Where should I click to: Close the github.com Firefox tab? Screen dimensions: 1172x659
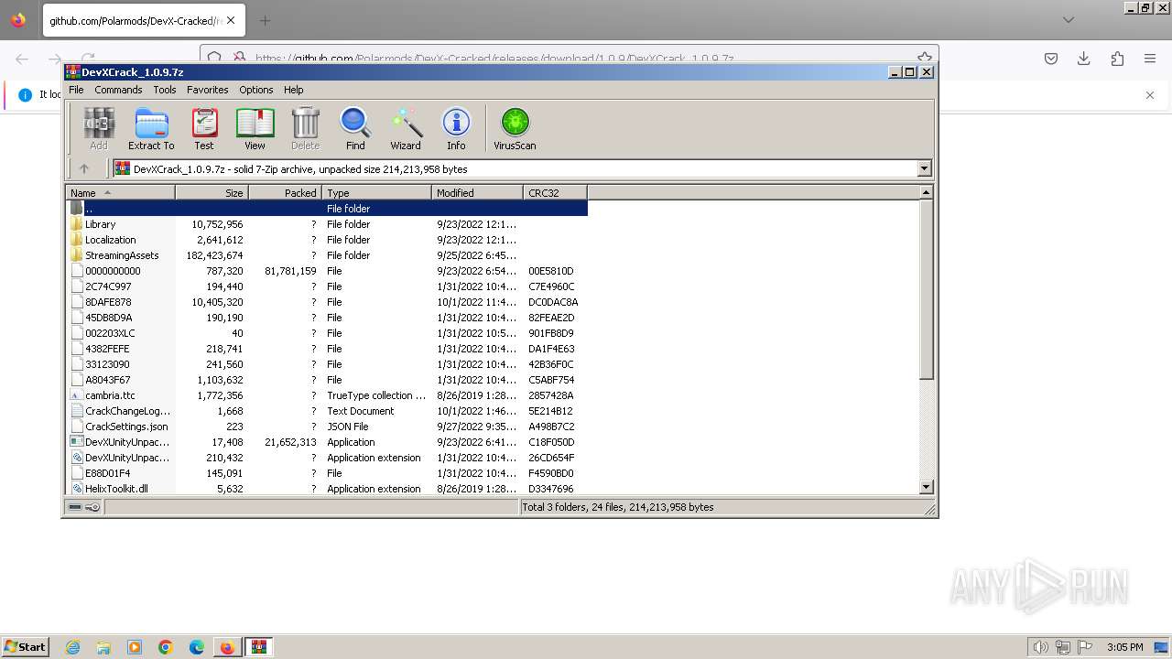231,20
